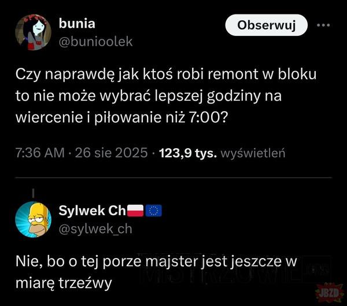Click the thread connector line above Sylwek's avatar

(x=33, y=193)
